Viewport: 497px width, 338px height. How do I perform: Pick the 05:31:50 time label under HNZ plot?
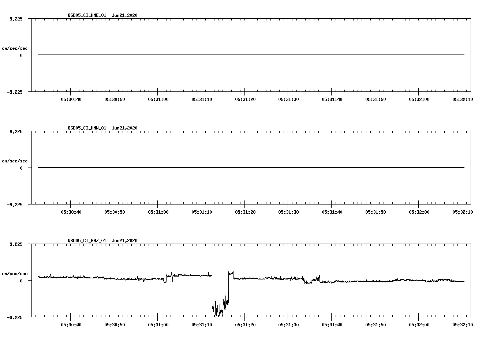tap(375, 325)
